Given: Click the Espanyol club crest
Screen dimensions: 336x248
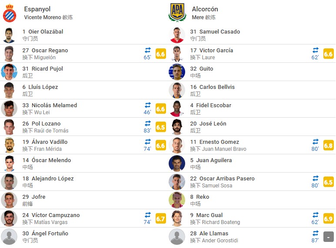Looking at the screenshot, I should click(10, 13).
